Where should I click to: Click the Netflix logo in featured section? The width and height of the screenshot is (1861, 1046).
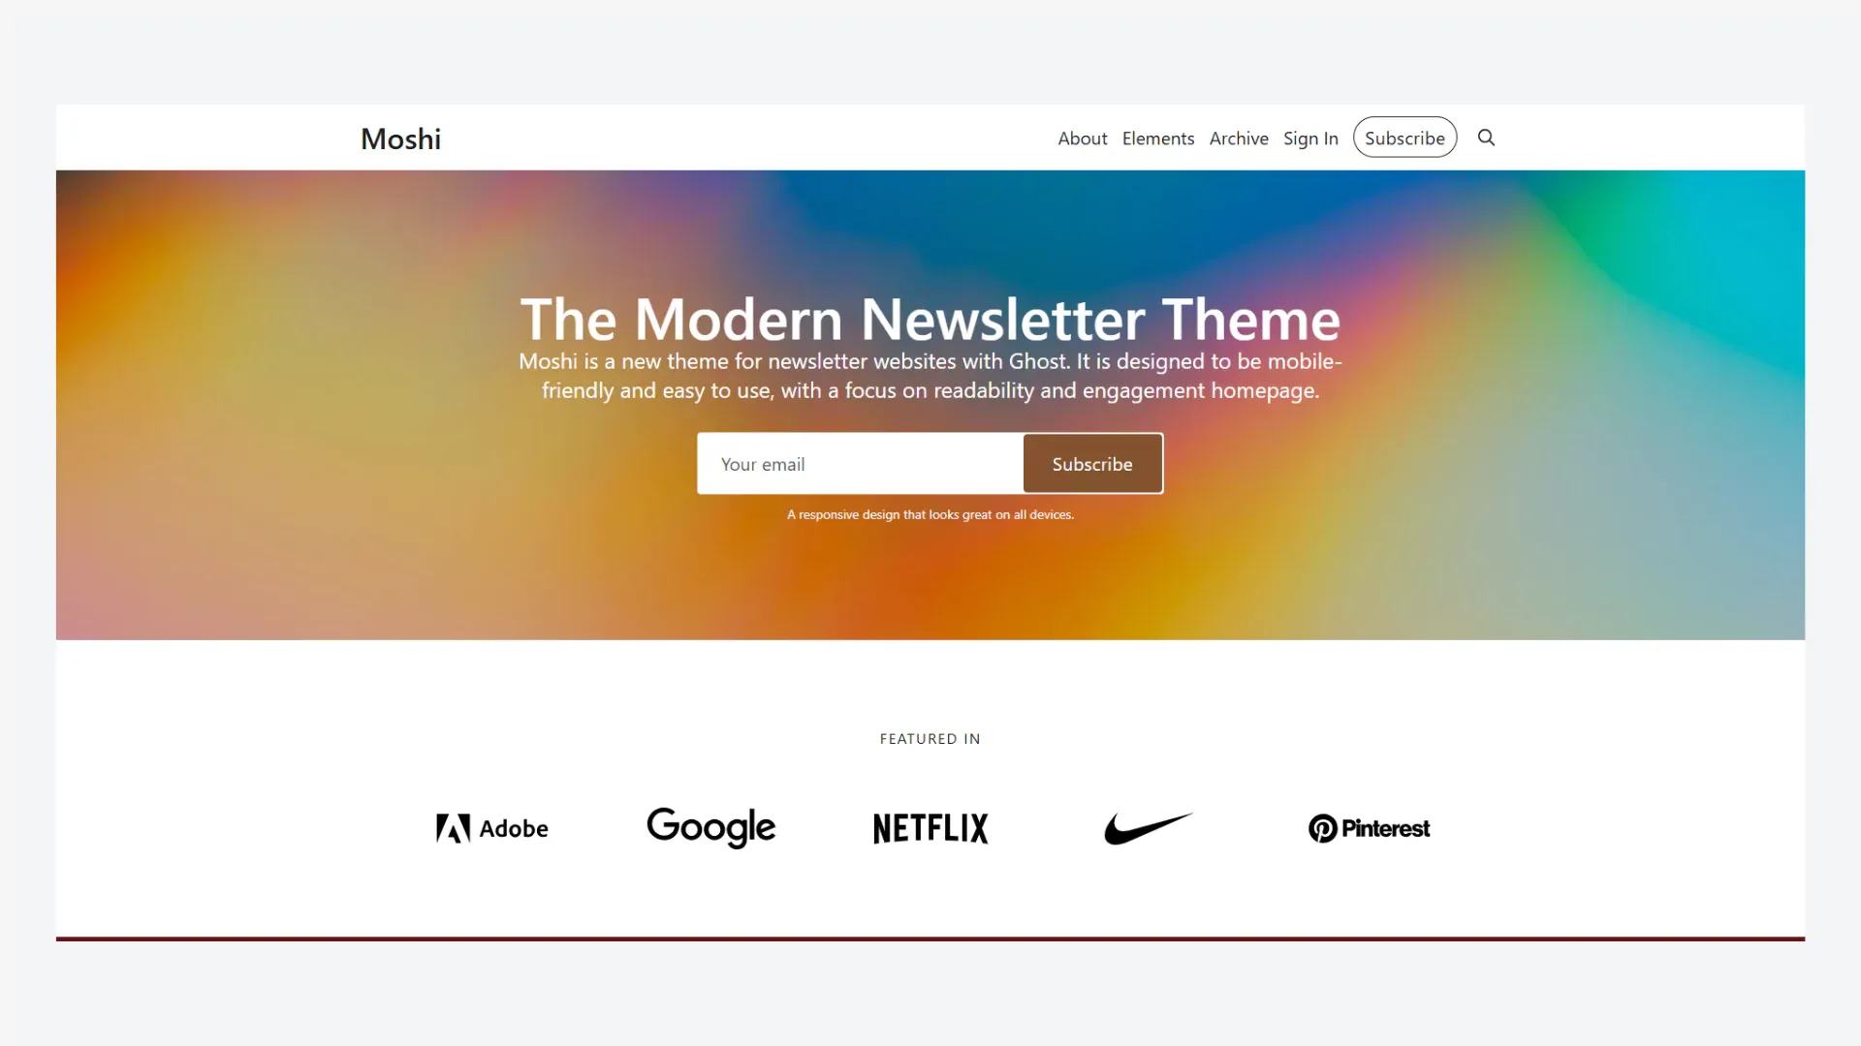(x=930, y=828)
